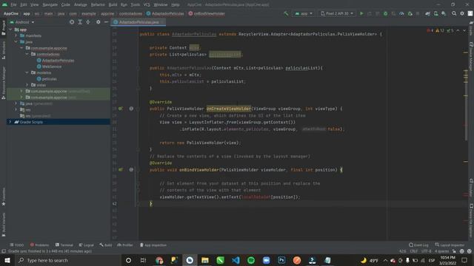Open File Explorer from the taskbar
This screenshot has width=474, height=266.
click(205, 260)
